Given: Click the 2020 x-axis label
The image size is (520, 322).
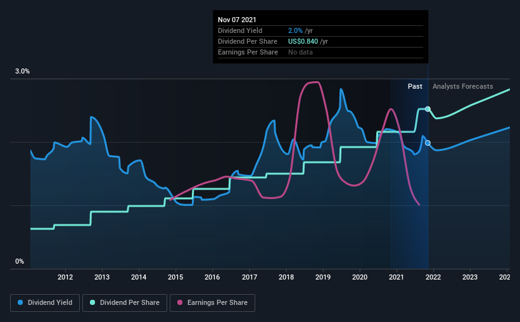Looking at the screenshot, I should pos(360,277).
